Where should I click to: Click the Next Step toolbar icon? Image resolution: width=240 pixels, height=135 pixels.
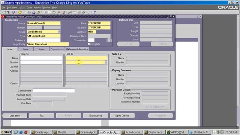(x=24, y=12)
